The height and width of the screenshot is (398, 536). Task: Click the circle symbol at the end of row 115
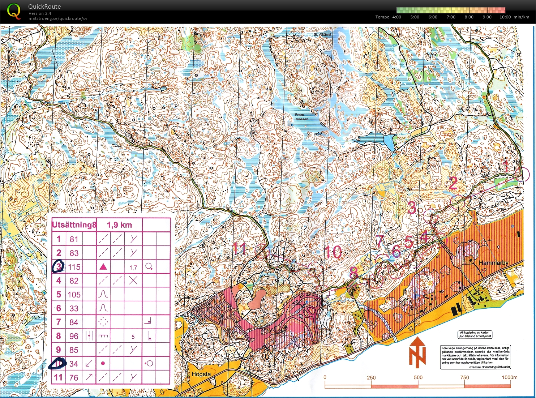pos(149,267)
